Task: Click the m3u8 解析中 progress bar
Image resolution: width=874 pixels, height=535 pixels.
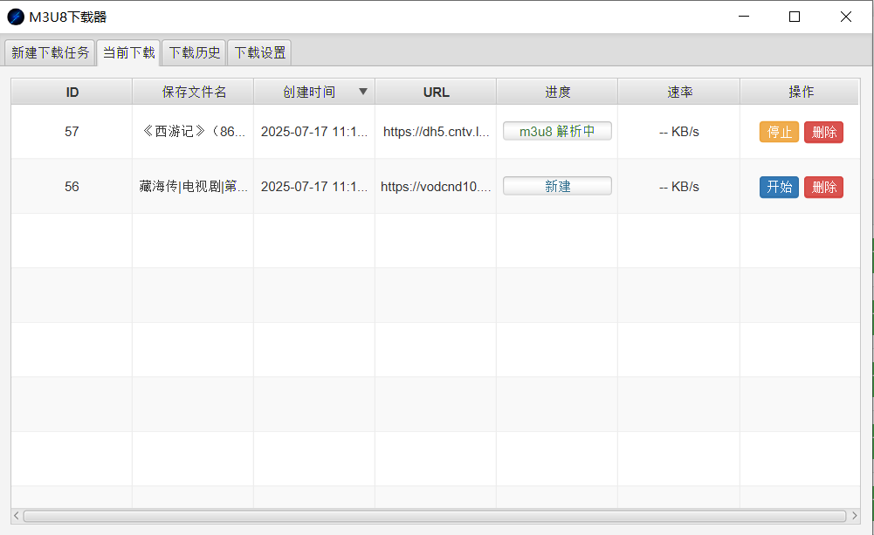Action: tap(557, 132)
